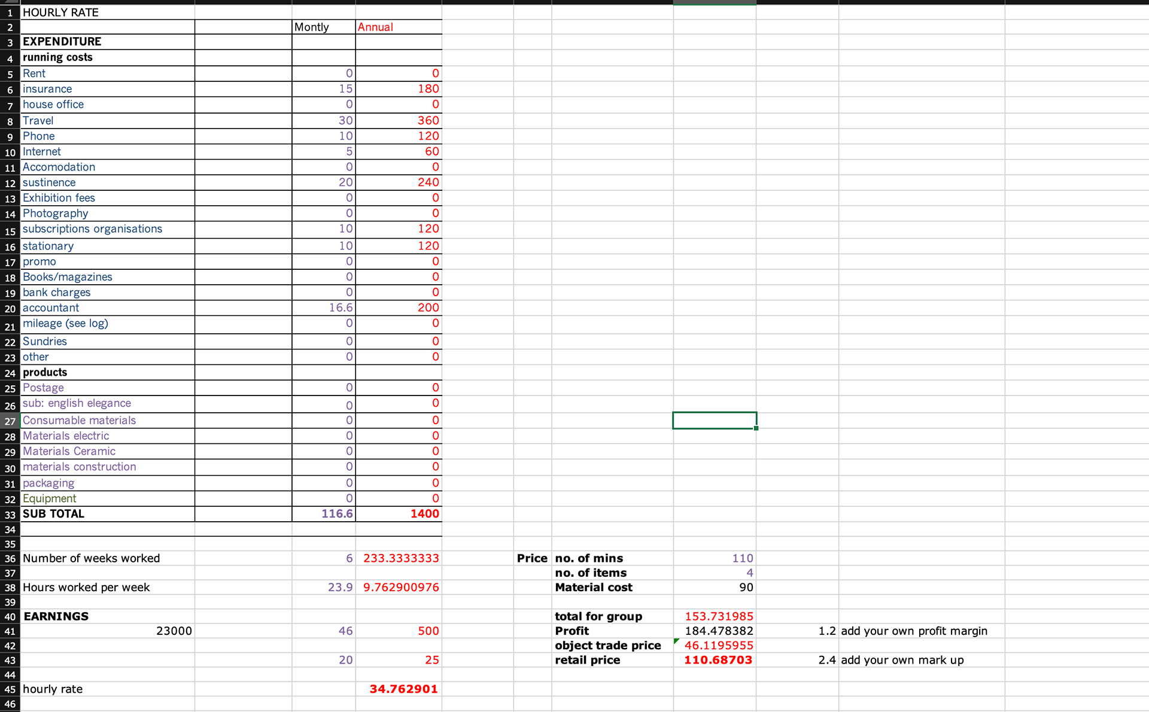Select the mark up value 2.4
Screen dimensions: 1149x712
pos(797,661)
